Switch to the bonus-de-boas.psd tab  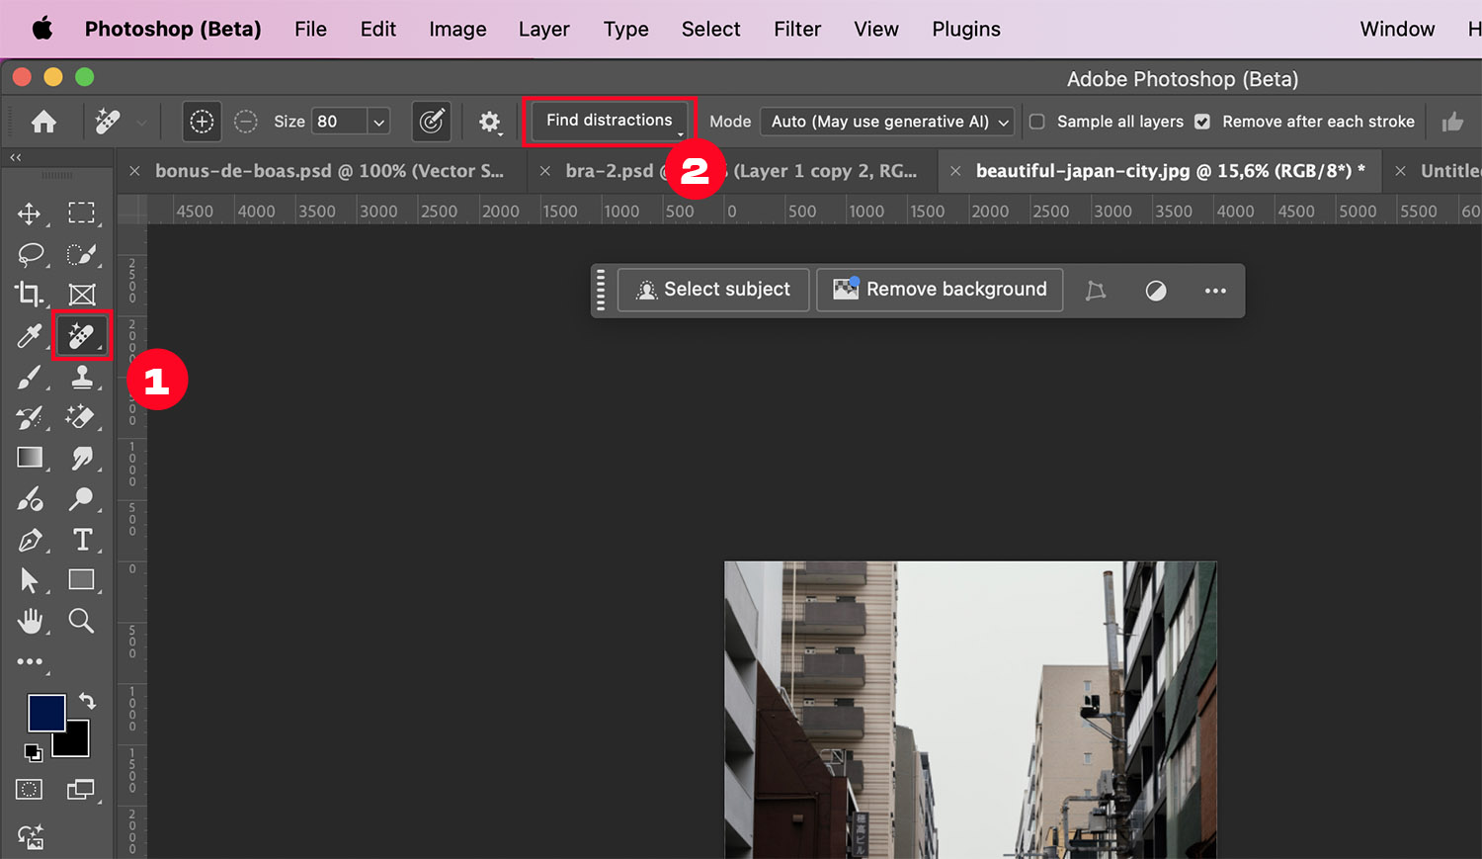tap(329, 171)
